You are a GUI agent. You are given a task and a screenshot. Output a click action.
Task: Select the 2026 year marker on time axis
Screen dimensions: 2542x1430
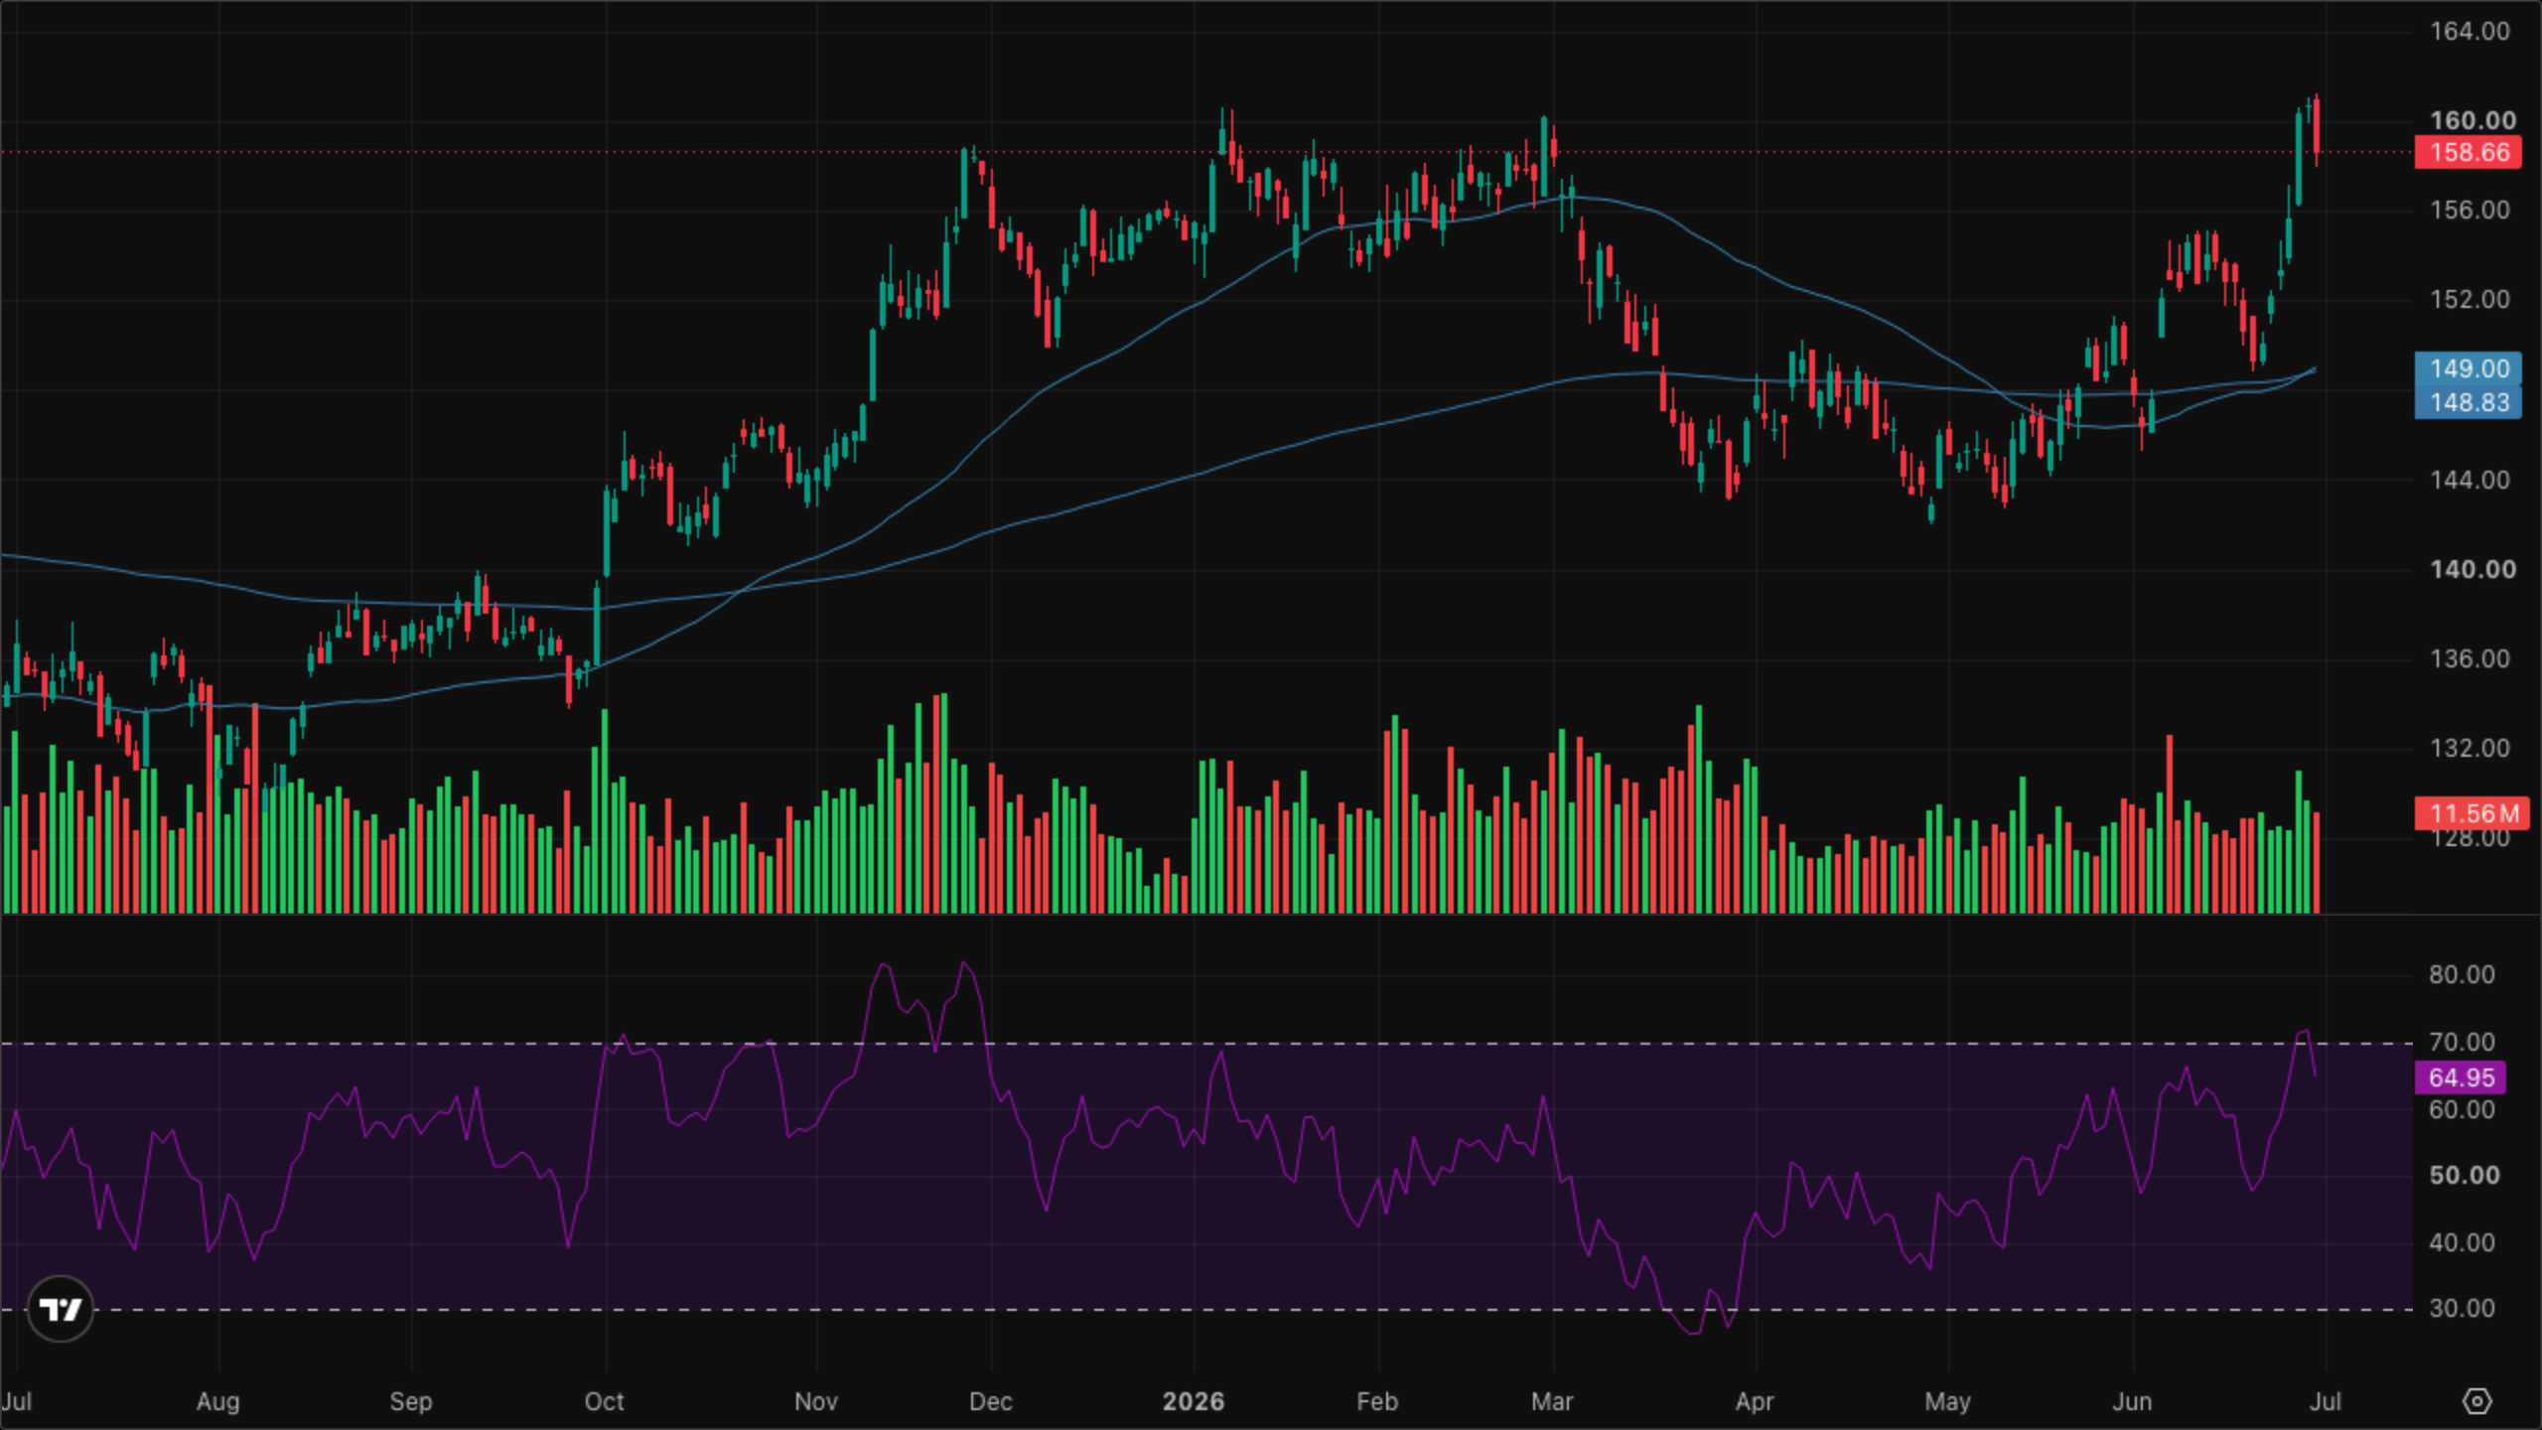click(1193, 1401)
